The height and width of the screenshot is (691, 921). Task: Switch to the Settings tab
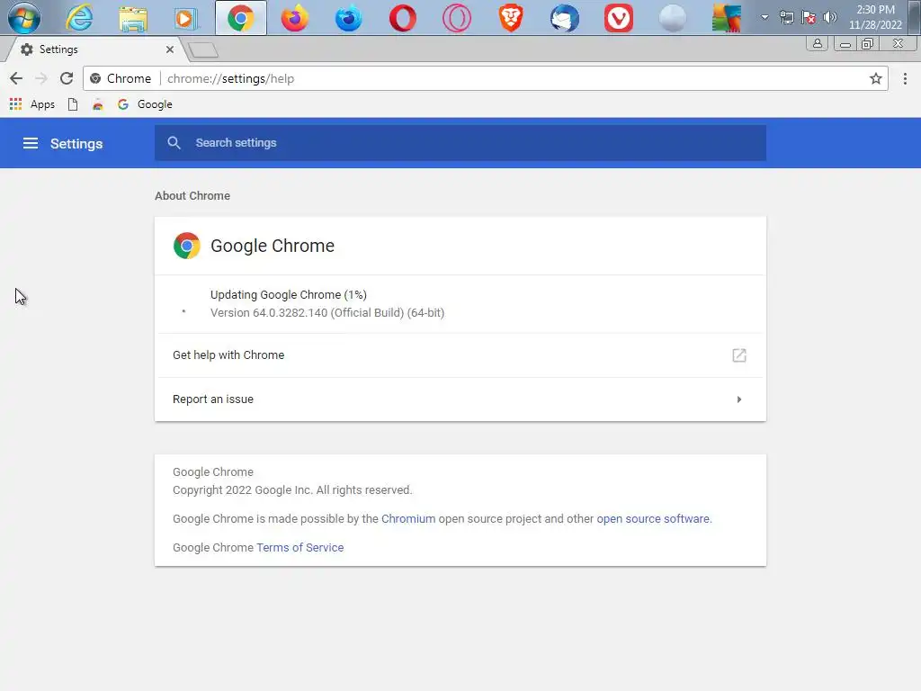pos(90,49)
